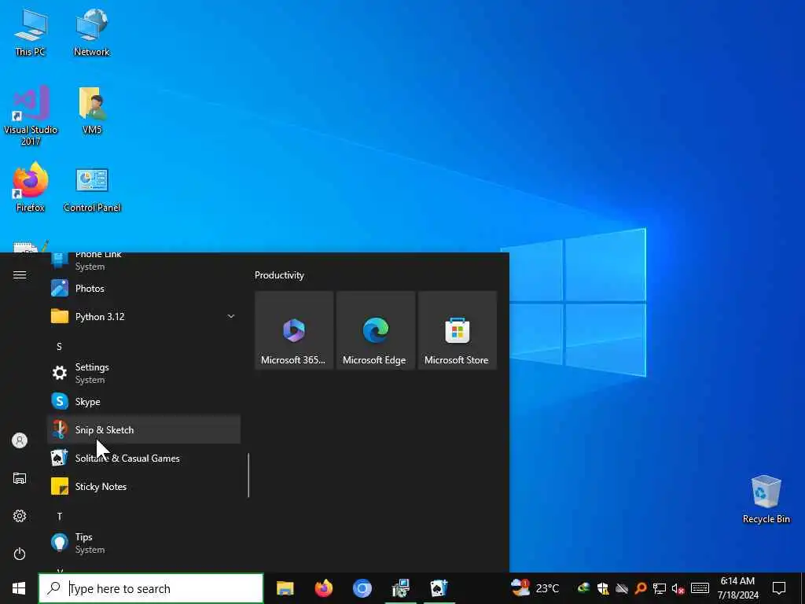Select Control Panel desktop icon
The height and width of the screenshot is (604, 805).
[x=92, y=189]
